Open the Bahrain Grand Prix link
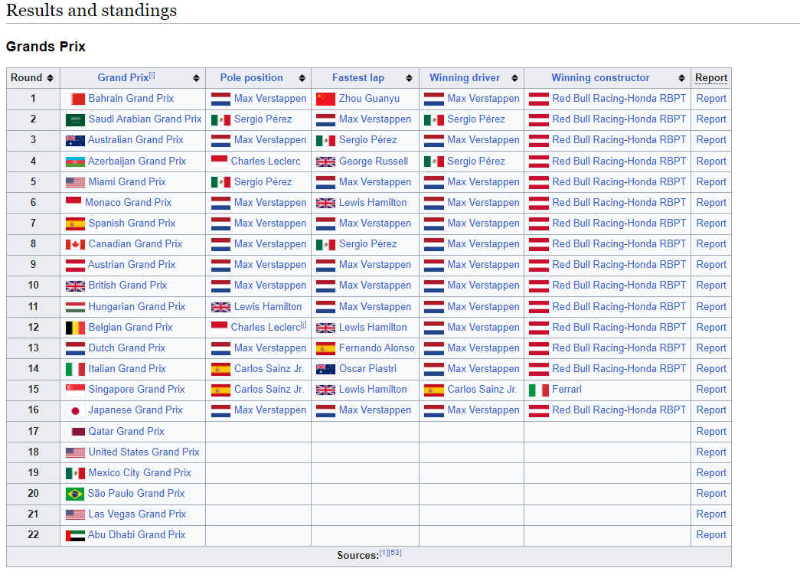The image size is (800, 581). [x=131, y=99]
